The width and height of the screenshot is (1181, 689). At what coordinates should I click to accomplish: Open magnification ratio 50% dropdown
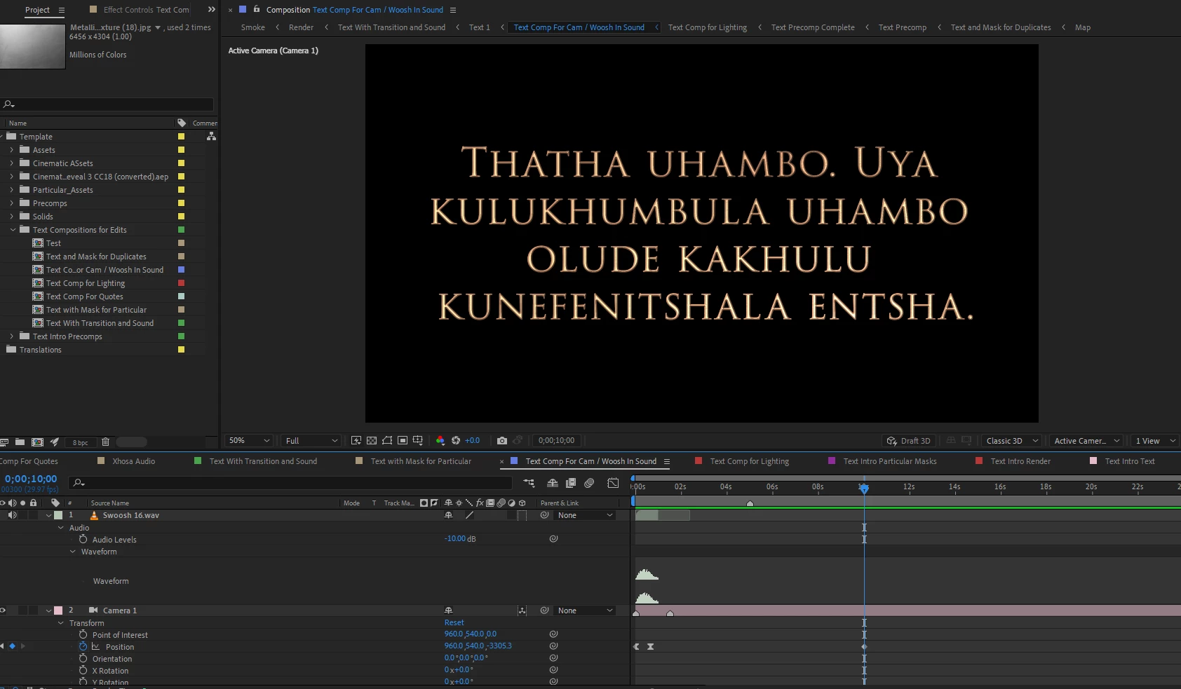(x=248, y=441)
